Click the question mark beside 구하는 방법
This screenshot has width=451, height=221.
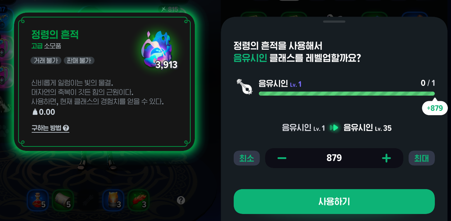click(66, 128)
